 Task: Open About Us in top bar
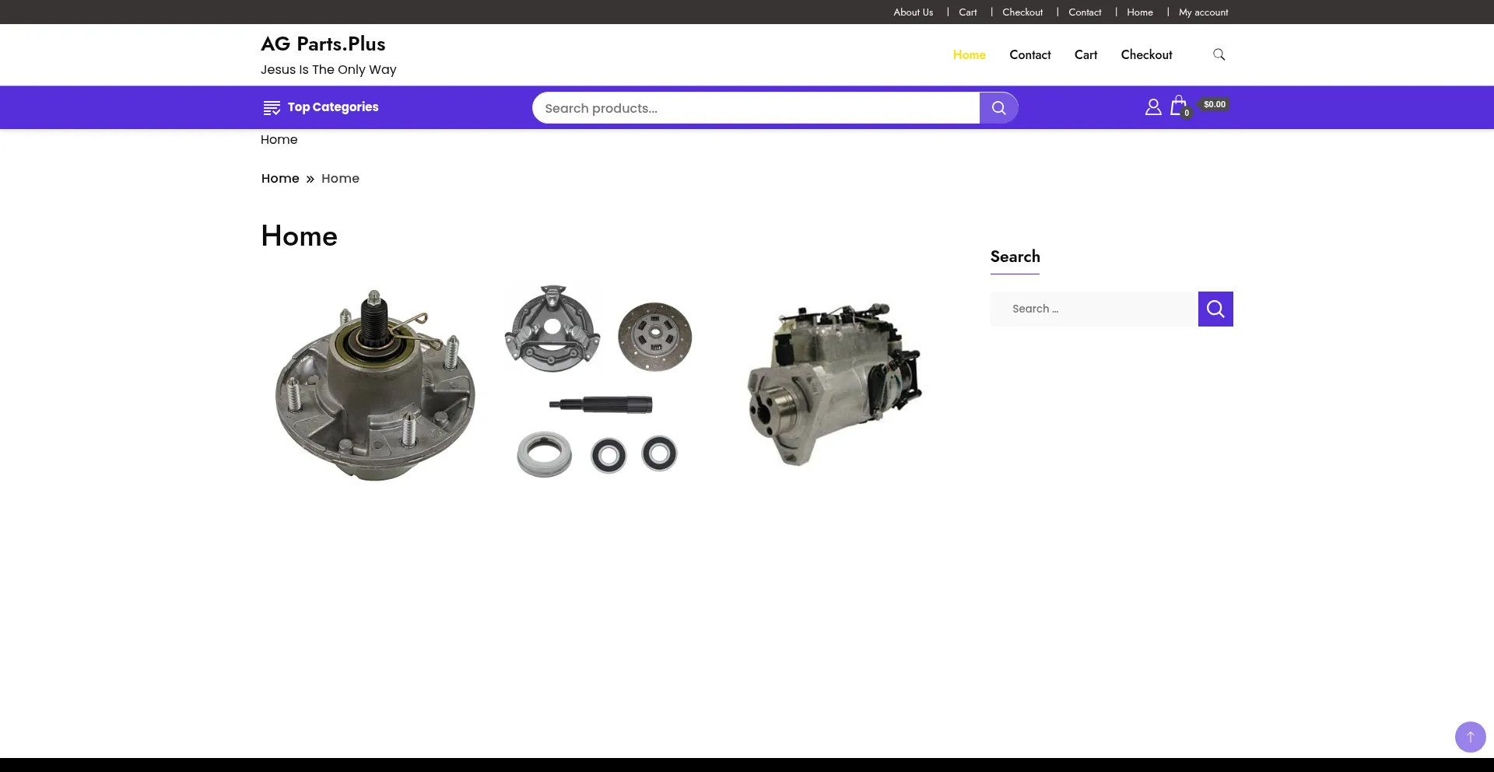913,12
